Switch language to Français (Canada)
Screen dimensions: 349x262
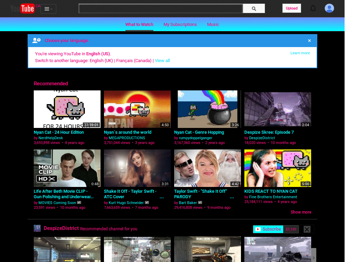[134, 61]
